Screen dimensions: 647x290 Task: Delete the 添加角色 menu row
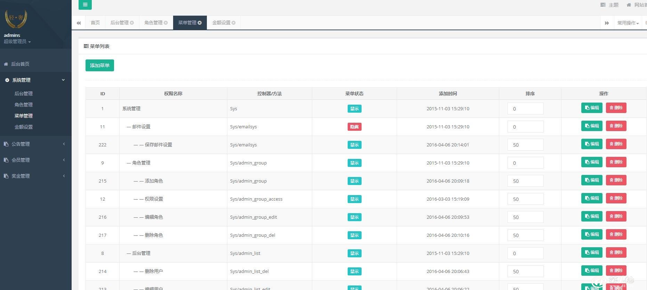[616, 180]
